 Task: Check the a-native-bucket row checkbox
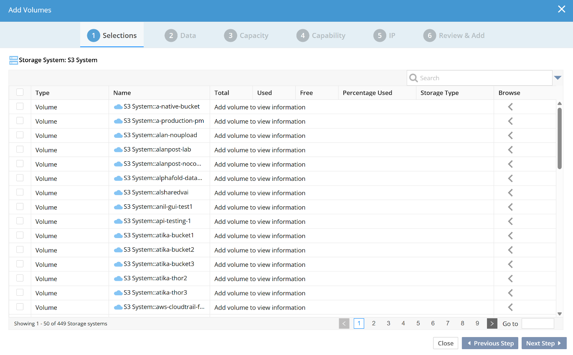pos(20,106)
